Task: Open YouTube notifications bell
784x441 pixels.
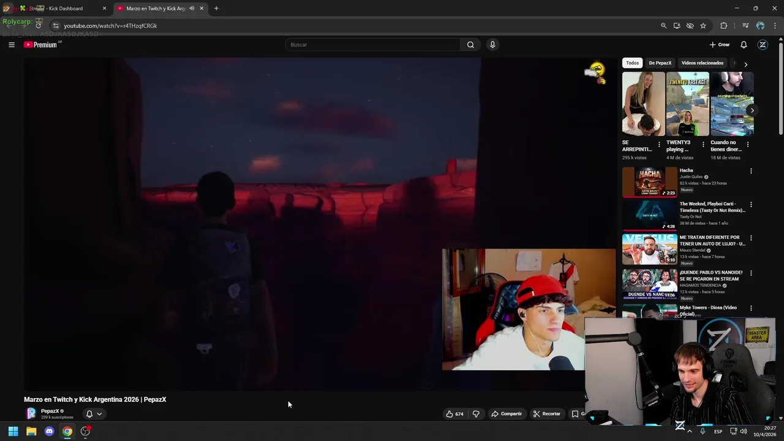Action: 744,45
